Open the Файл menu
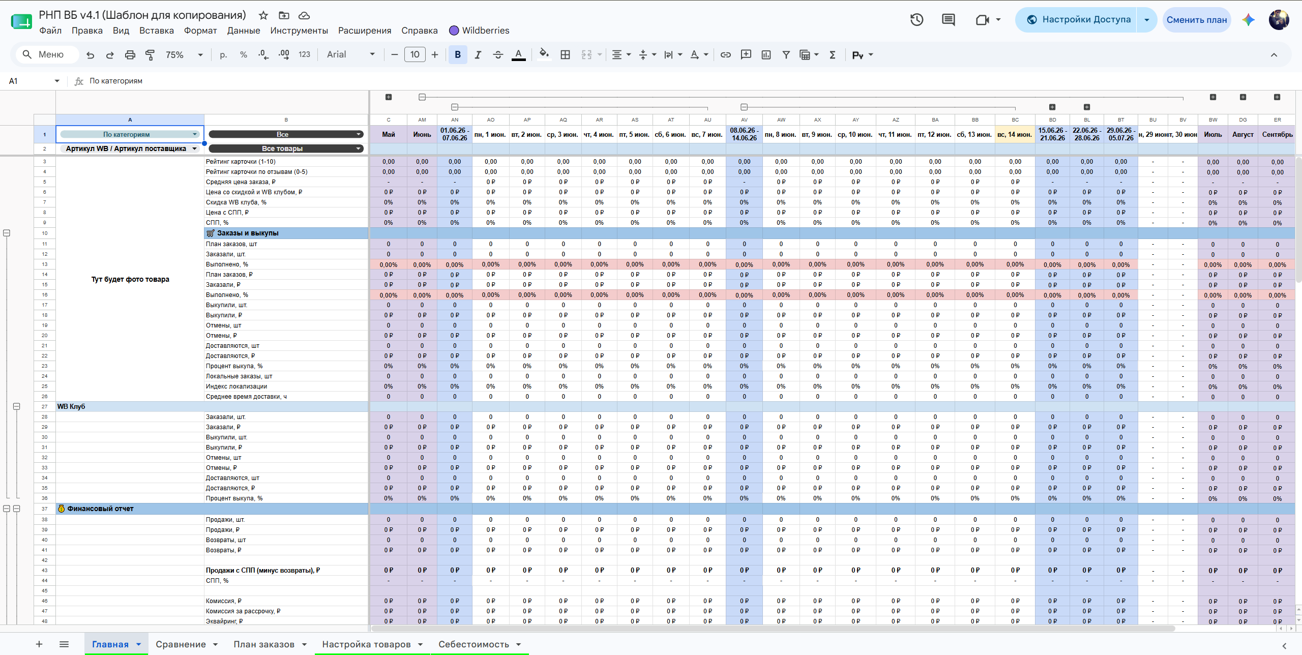The height and width of the screenshot is (655, 1302). (x=50, y=31)
